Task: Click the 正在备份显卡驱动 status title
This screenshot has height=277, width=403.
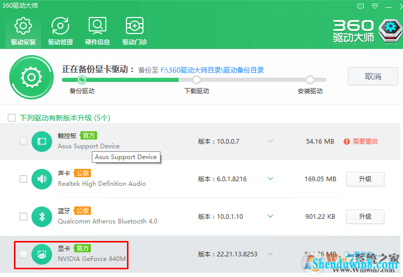Action: click(x=98, y=69)
